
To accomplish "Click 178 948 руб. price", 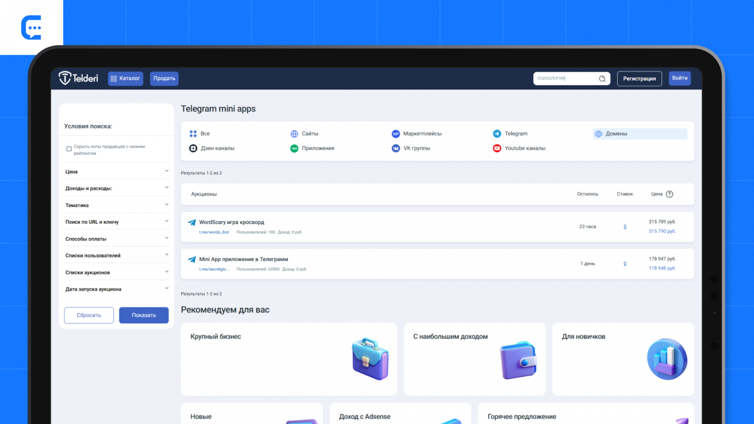I will point(662,269).
